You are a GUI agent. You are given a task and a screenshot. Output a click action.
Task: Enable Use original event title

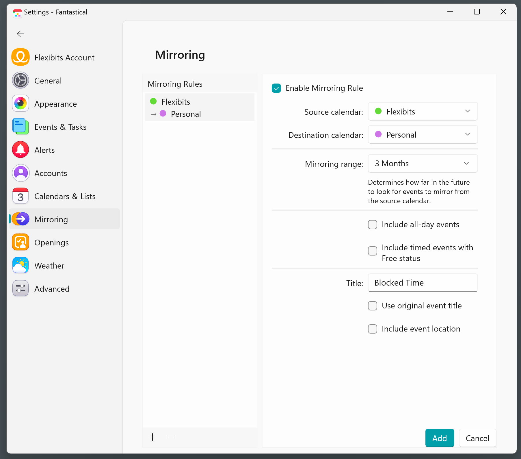373,306
